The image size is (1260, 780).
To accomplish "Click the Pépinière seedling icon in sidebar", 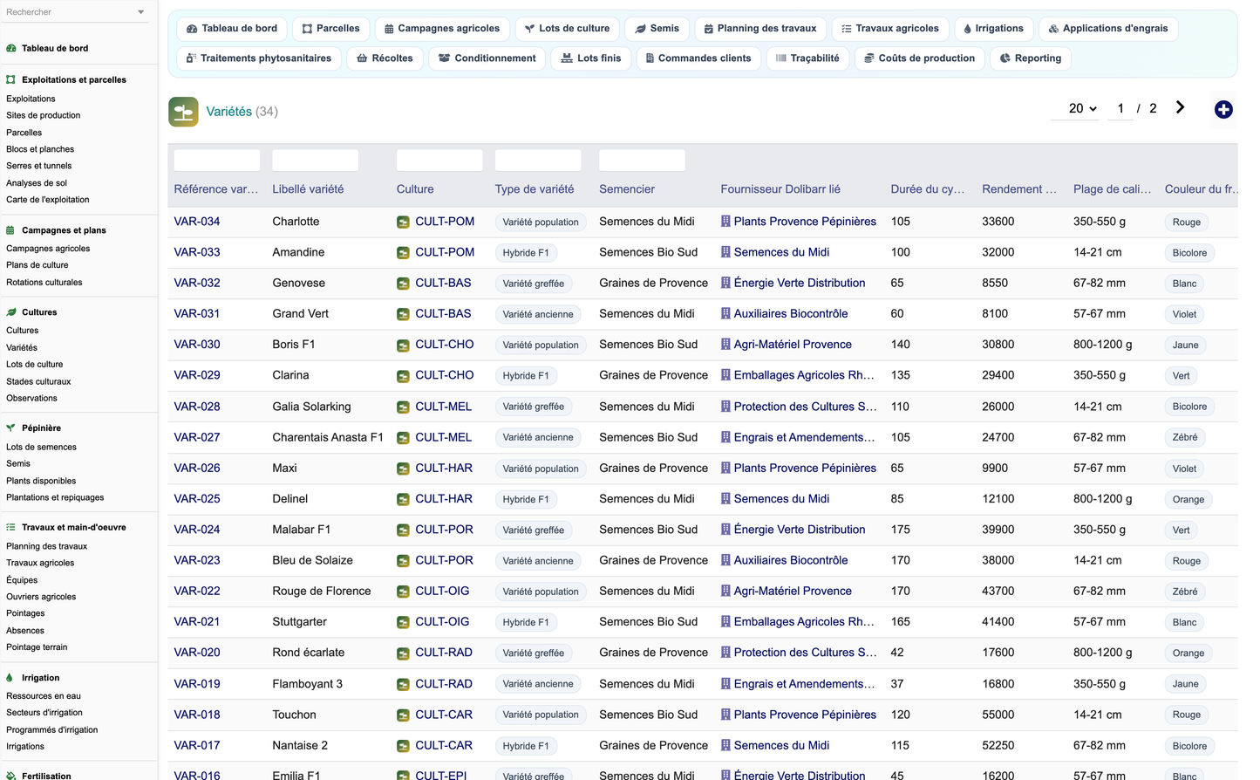I will click(10, 428).
